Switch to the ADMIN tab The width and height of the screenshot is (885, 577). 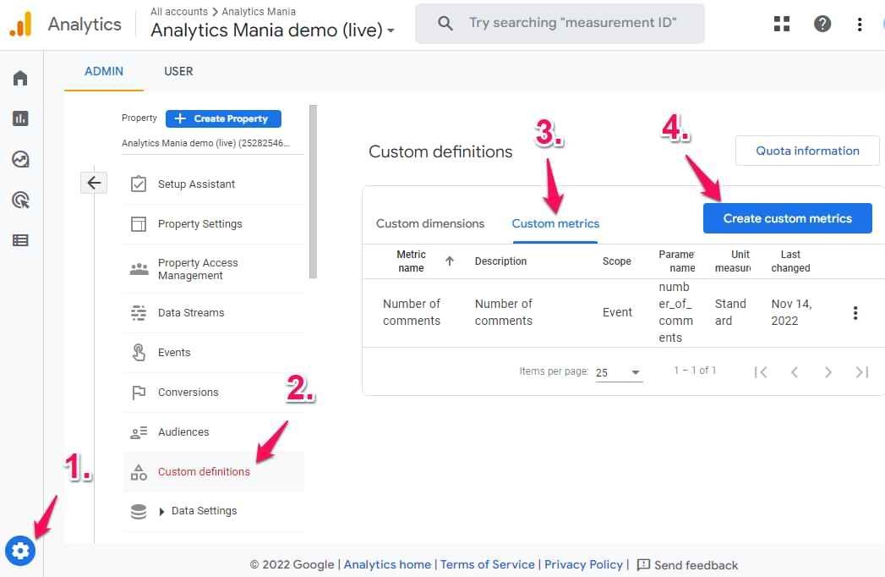pos(104,71)
